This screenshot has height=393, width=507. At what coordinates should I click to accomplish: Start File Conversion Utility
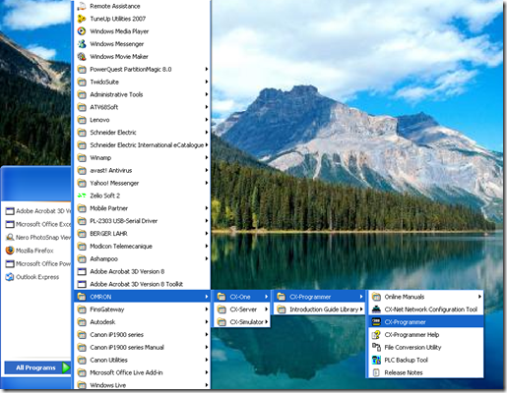pos(425,347)
